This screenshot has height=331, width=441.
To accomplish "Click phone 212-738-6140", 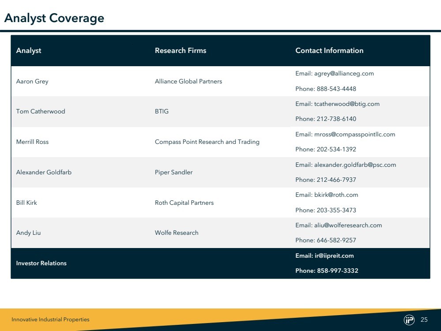I will (336, 119).
